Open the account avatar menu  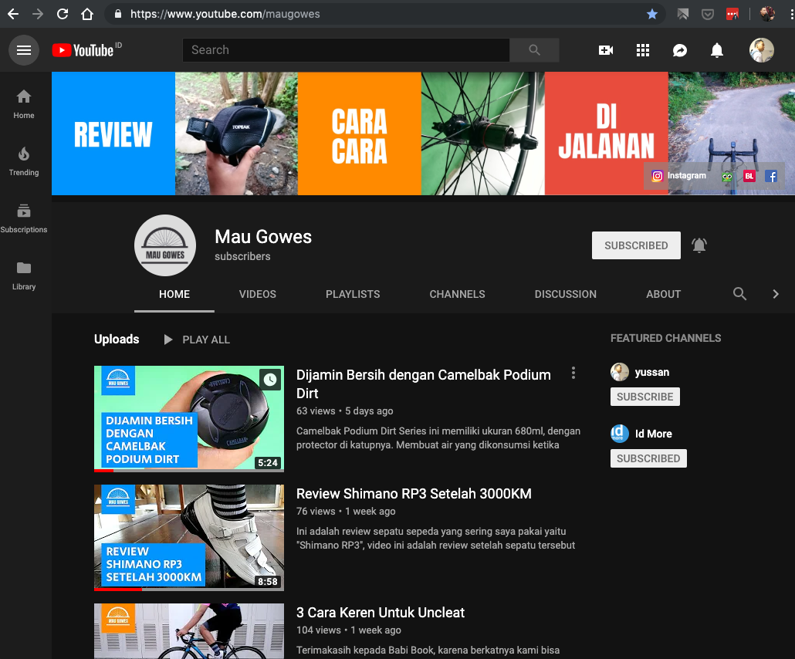tap(762, 50)
